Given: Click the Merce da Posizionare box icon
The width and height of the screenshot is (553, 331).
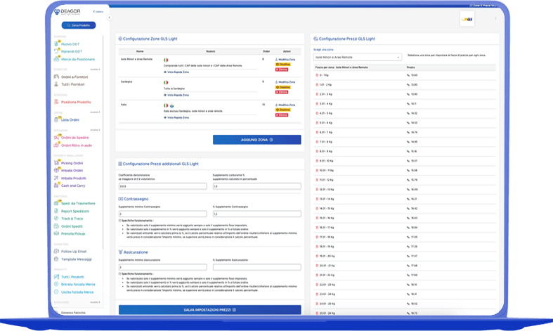Looking at the screenshot, I should (56, 59).
